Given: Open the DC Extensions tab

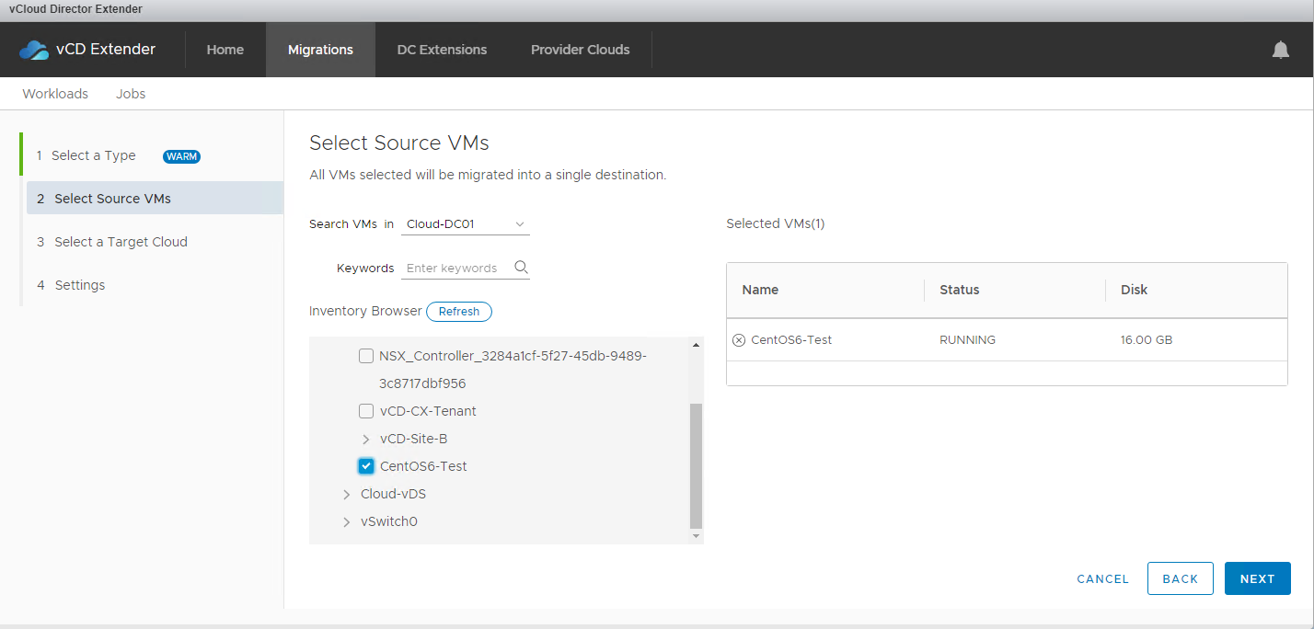Looking at the screenshot, I should 442,50.
